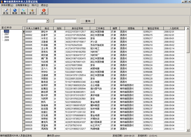Click the 刷新 (Refresh) toolbar icon
This screenshot has width=191, height=137.
[15, 11]
